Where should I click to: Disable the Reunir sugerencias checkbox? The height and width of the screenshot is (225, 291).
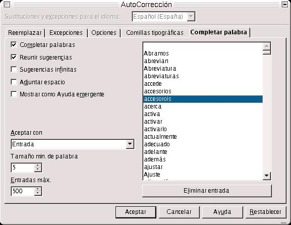(x=14, y=57)
